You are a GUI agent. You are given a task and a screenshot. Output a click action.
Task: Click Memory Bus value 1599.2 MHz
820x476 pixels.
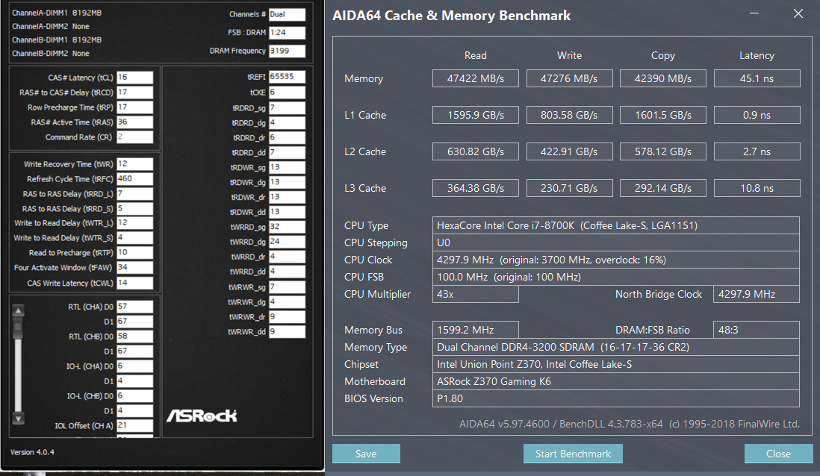pyautogui.click(x=476, y=330)
